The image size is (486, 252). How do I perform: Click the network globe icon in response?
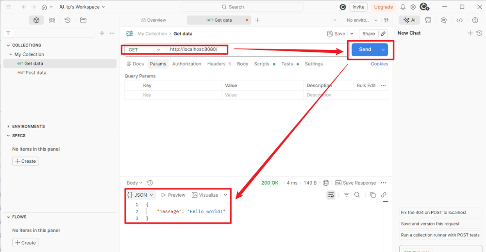coord(326,183)
